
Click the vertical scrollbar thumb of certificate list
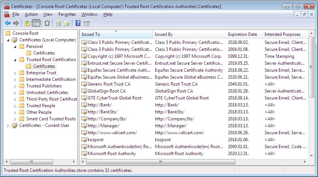pos(311,67)
